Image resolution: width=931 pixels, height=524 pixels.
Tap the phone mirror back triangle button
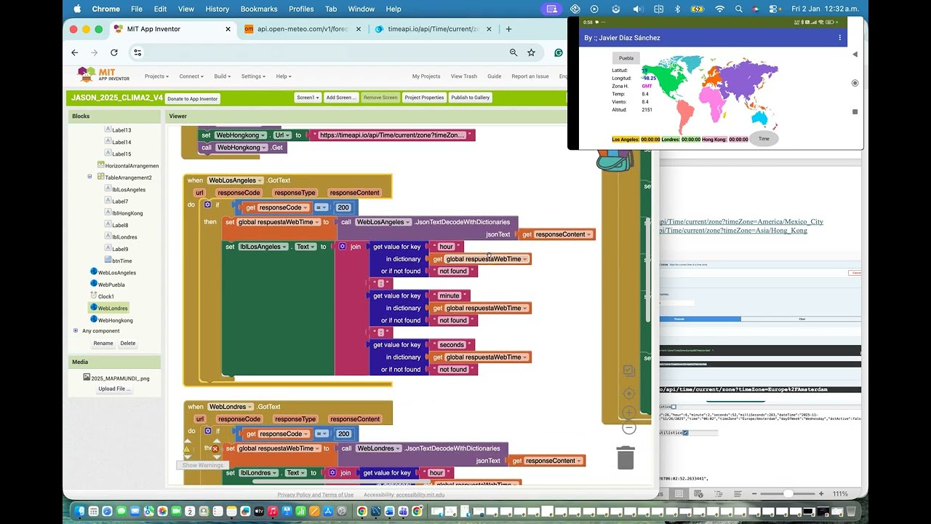(855, 55)
